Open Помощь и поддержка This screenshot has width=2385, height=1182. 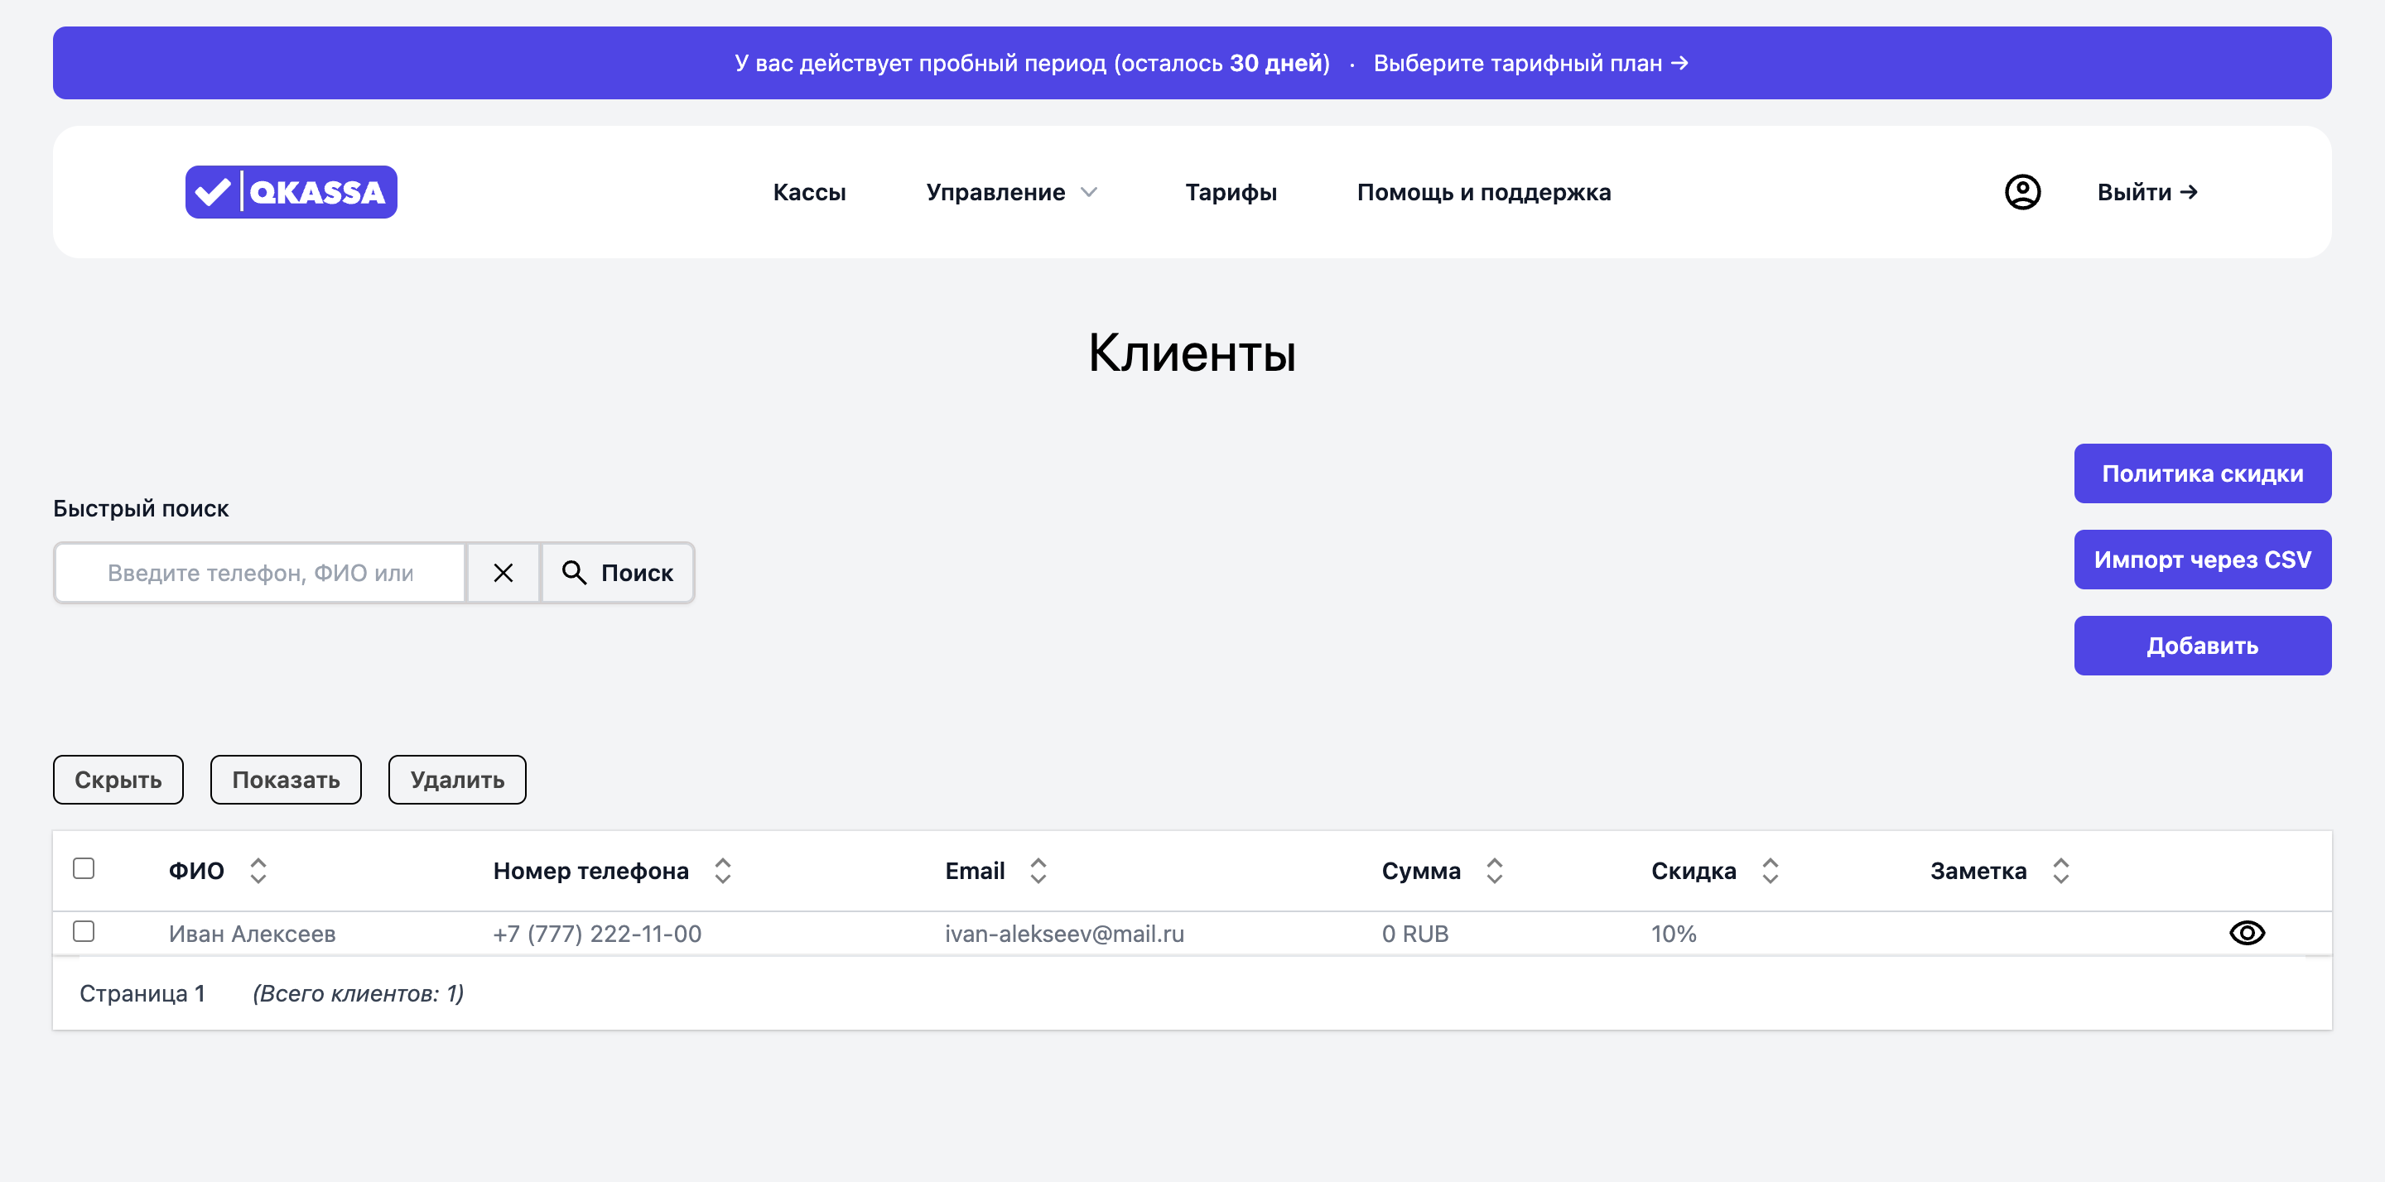1483,191
